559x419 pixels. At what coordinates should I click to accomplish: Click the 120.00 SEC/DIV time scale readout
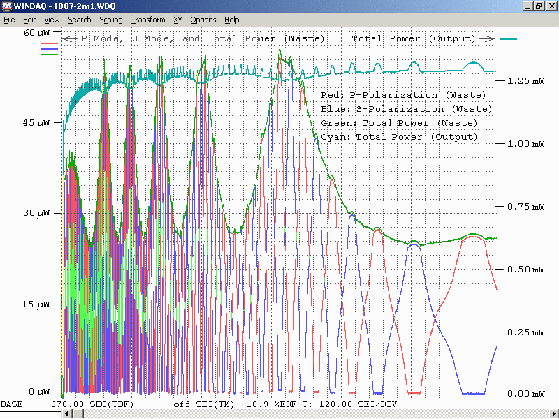pos(359,404)
